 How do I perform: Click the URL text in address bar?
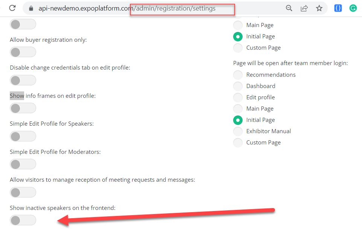127,8
